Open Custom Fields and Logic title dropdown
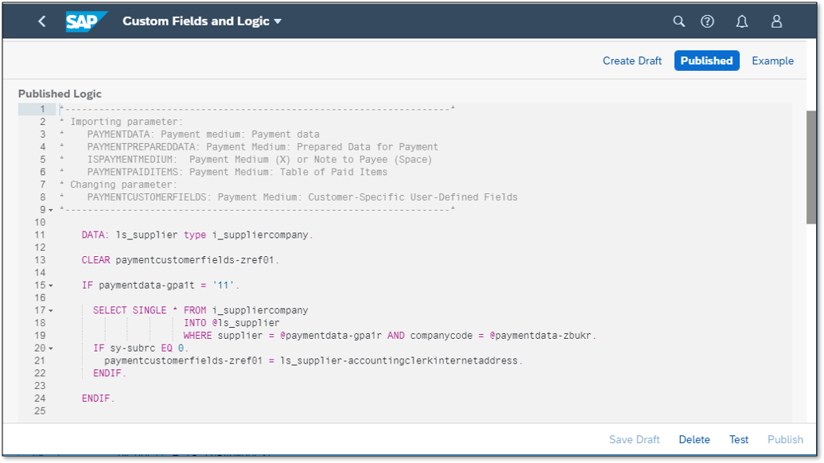This screenshot has height=463, width=824. point(202,21)
